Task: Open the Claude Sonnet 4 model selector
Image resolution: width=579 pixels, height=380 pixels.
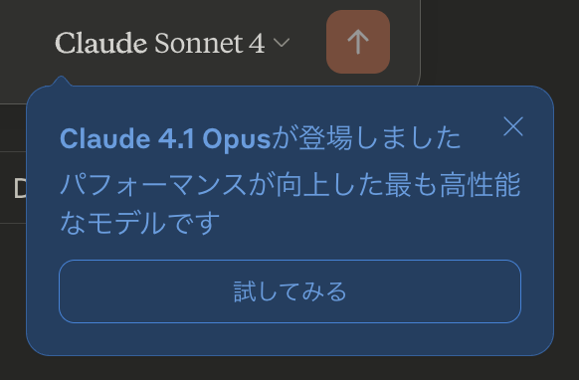Action: (x=172, y=43)
